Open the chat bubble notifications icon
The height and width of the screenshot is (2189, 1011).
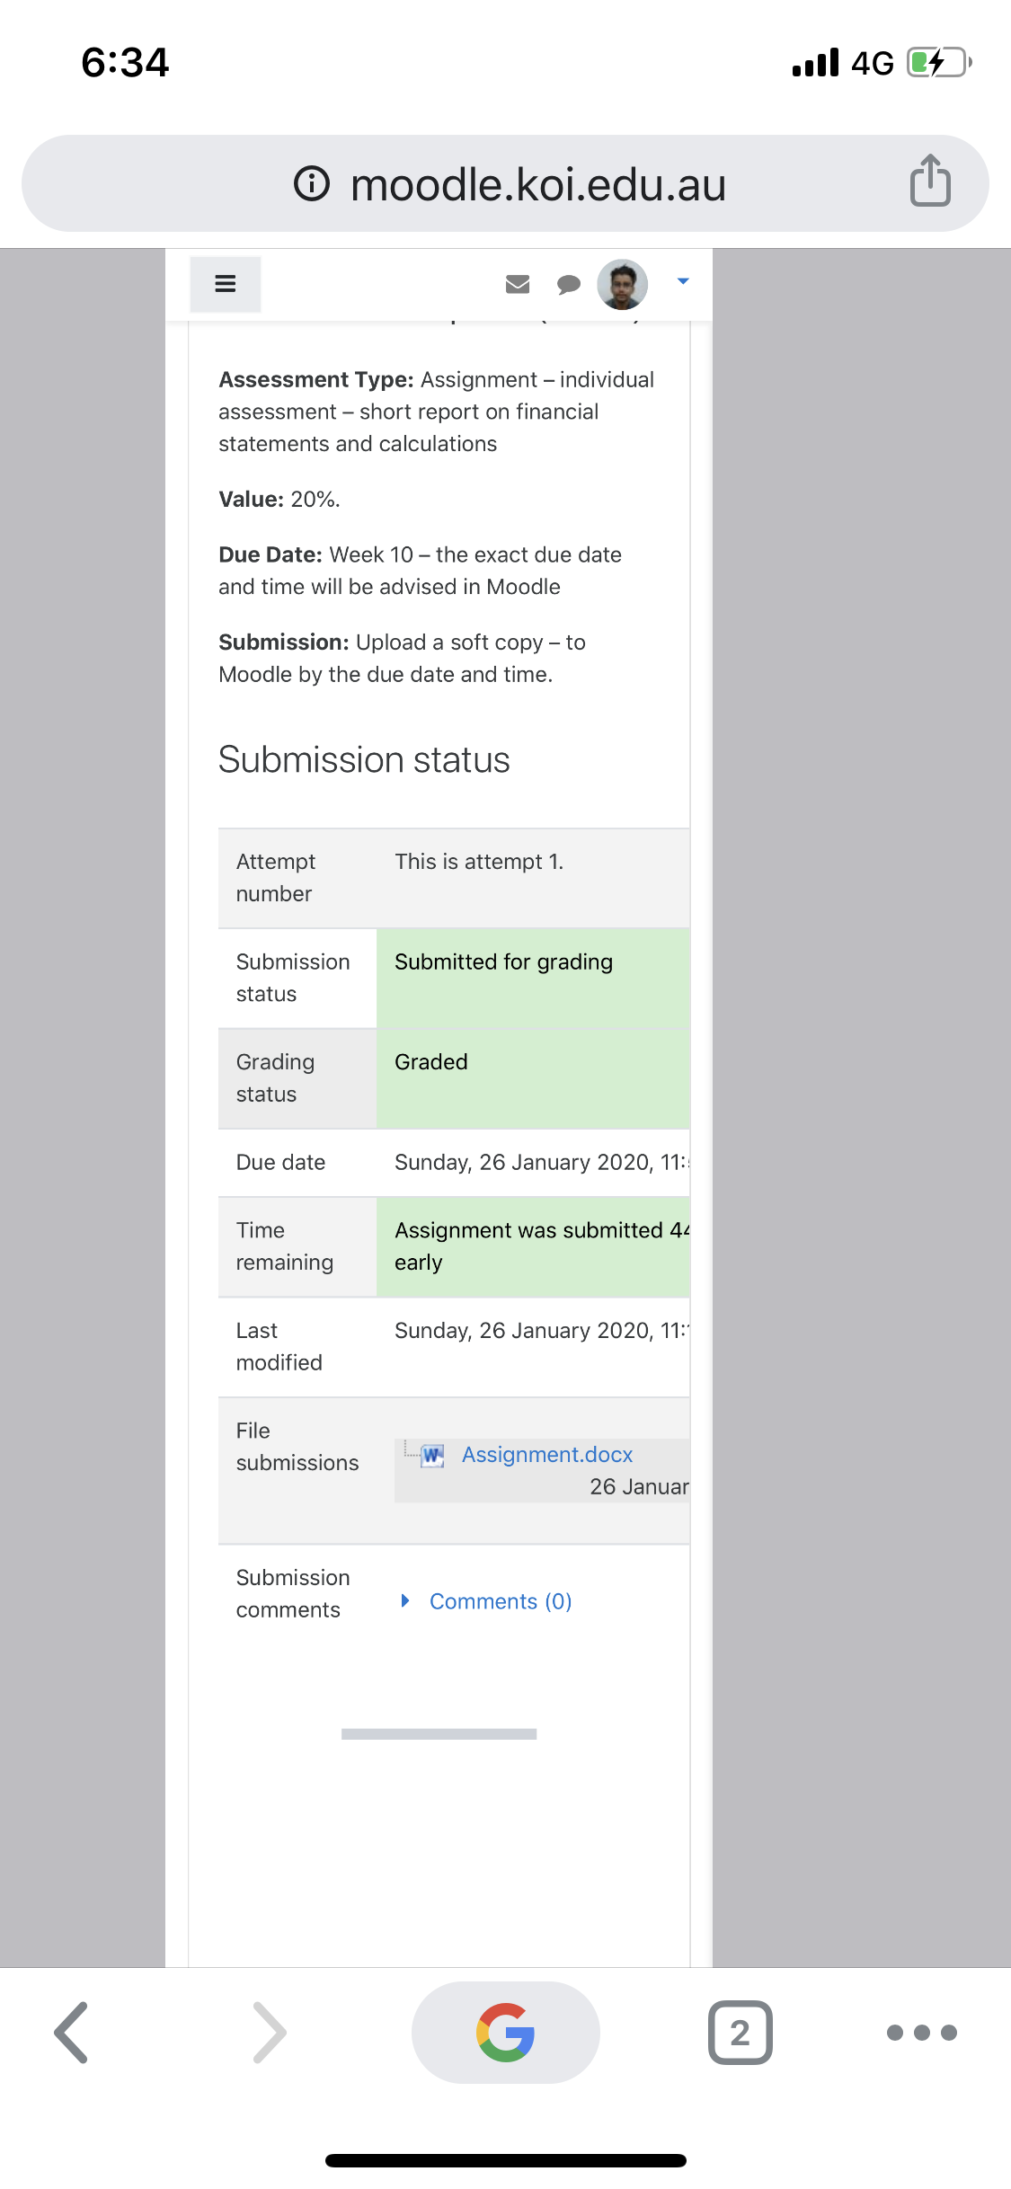(x=569, y=285)
